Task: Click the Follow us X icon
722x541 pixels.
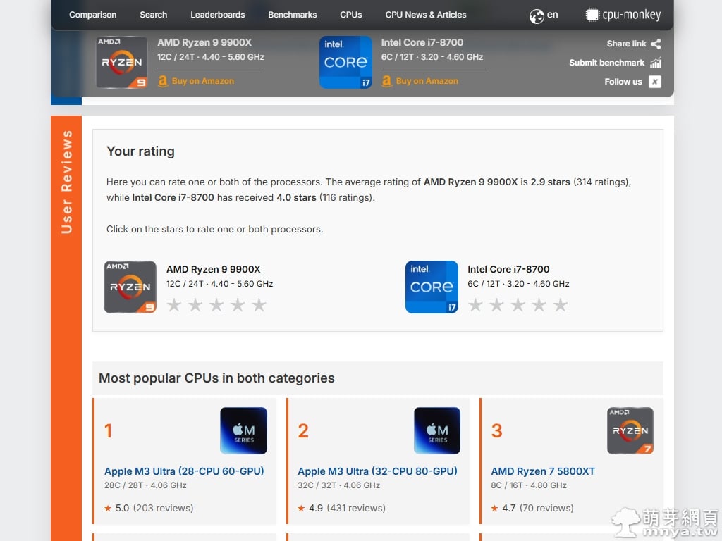Action: point(655,82)
